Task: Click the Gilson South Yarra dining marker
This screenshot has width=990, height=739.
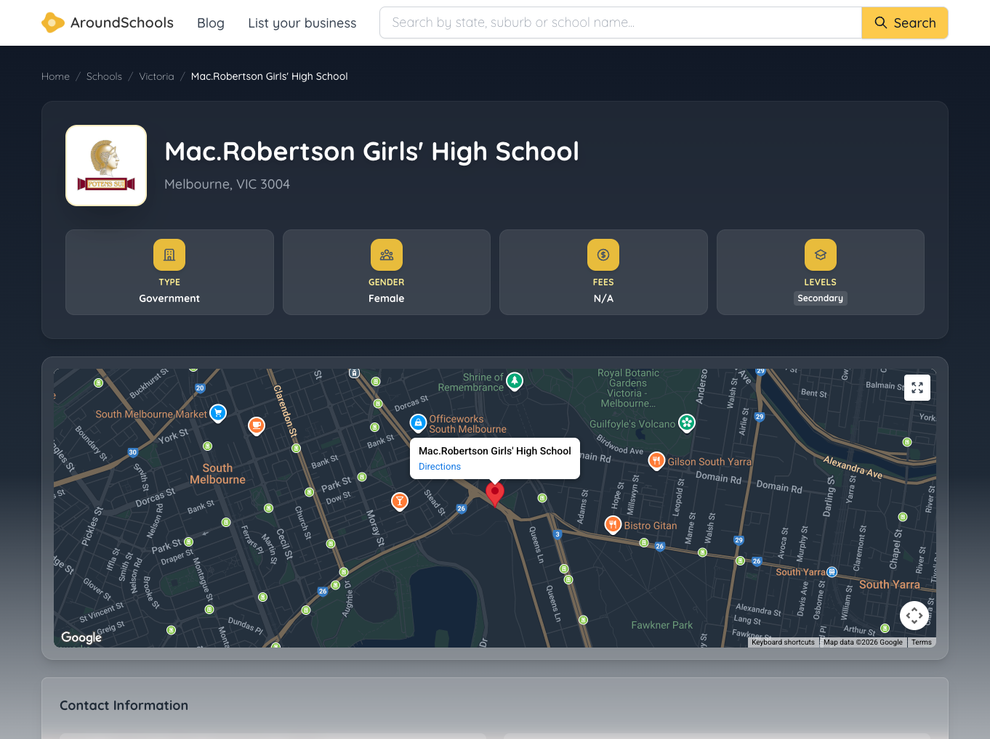Action: coord(656,460)
